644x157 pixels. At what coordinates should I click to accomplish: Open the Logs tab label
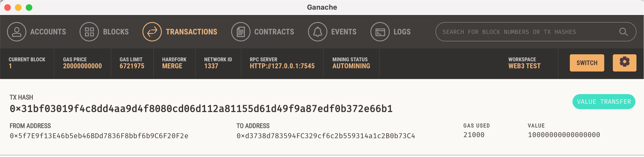pos(402,32)
